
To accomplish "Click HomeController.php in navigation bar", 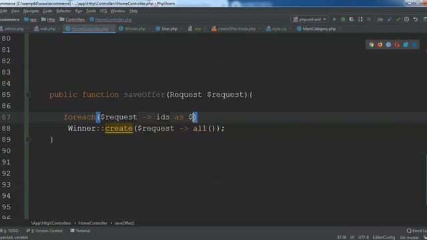I will pyautogui.click(x=111, y=19).
